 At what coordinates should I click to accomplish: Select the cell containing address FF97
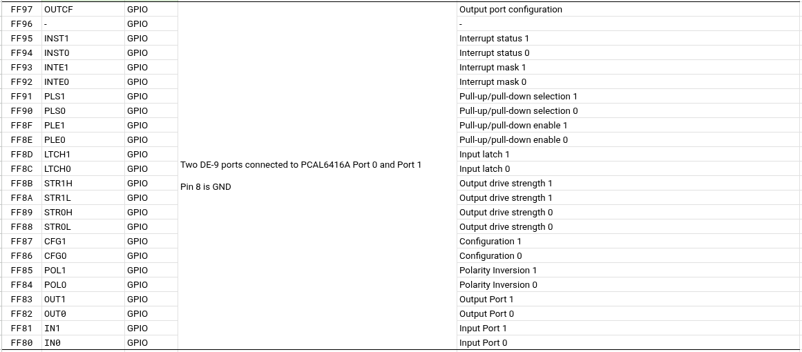tap(21, 10)
